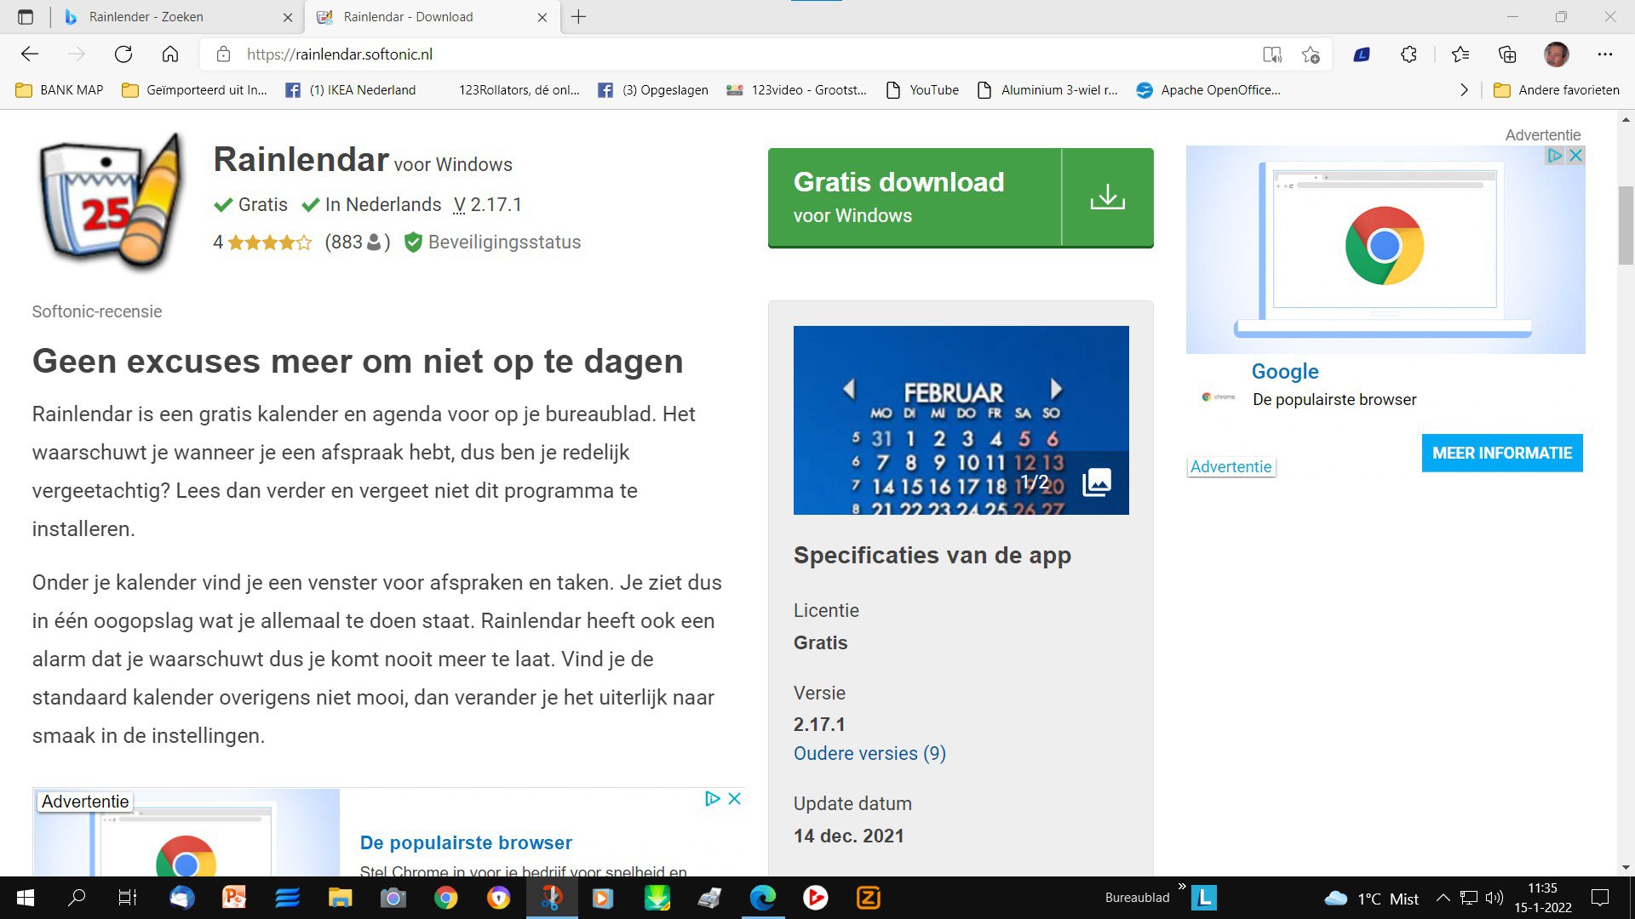Screen dimensions: 1635x919
Task: Open the IKEA Nederland bookmark
Action: [x=351, y=90]
